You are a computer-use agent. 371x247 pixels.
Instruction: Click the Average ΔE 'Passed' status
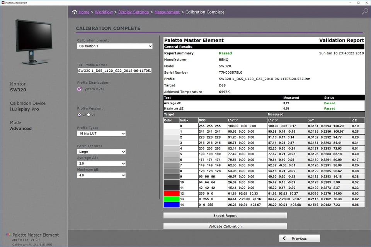[330, 103]
